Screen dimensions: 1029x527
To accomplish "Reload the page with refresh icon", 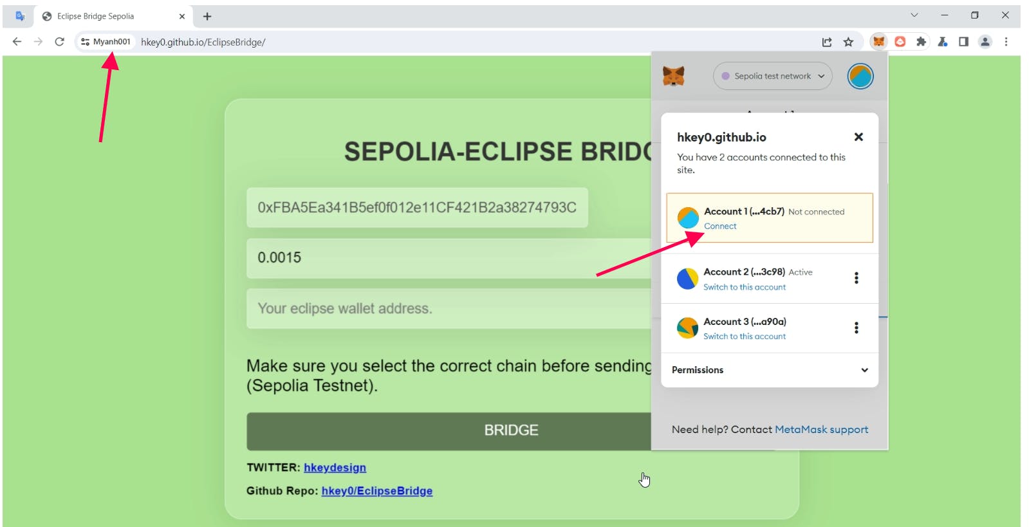I will [59, 42].
